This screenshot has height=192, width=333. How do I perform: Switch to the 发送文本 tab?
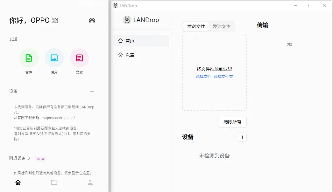tap(222, 26)
